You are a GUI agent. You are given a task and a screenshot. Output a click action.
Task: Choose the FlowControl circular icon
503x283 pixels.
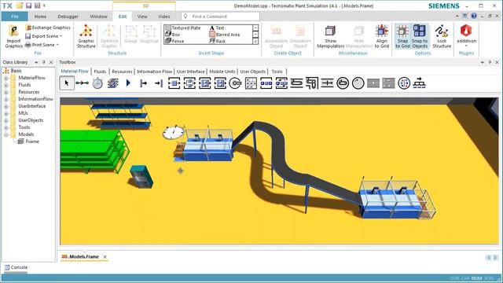(404, 83)
